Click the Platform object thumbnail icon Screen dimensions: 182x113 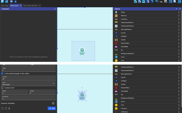pos(116,15)
